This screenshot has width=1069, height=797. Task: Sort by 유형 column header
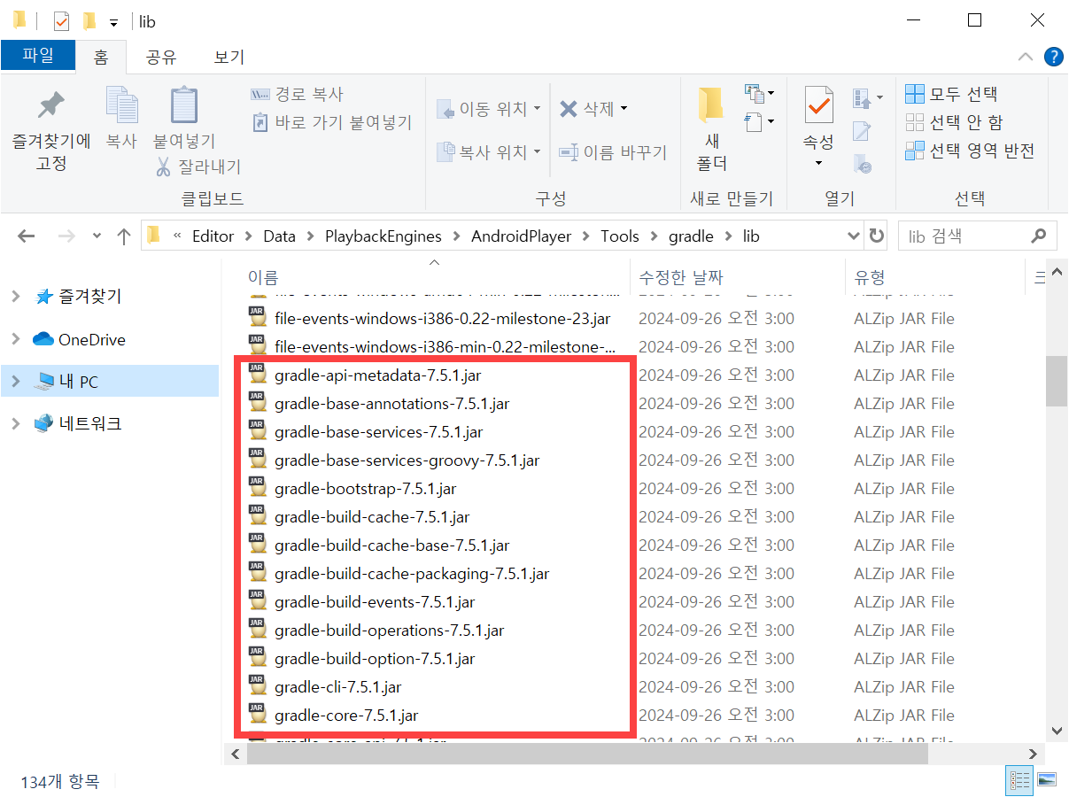(x=870, y=278)
